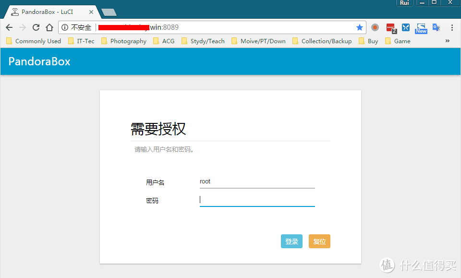The width and height of the screenshot is (461, 278).
Task: Open a new tab
Action: 109,12
